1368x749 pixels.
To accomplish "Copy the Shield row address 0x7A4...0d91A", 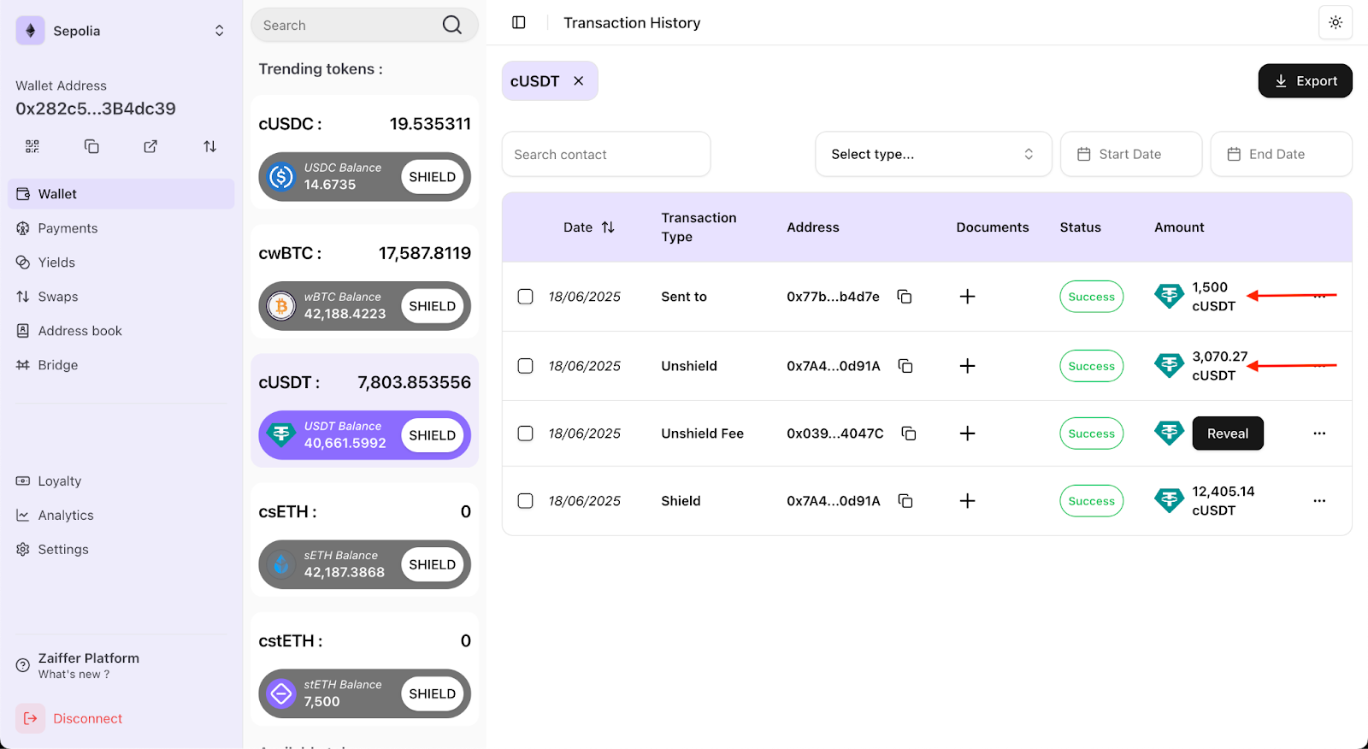I will click(905, 501).
